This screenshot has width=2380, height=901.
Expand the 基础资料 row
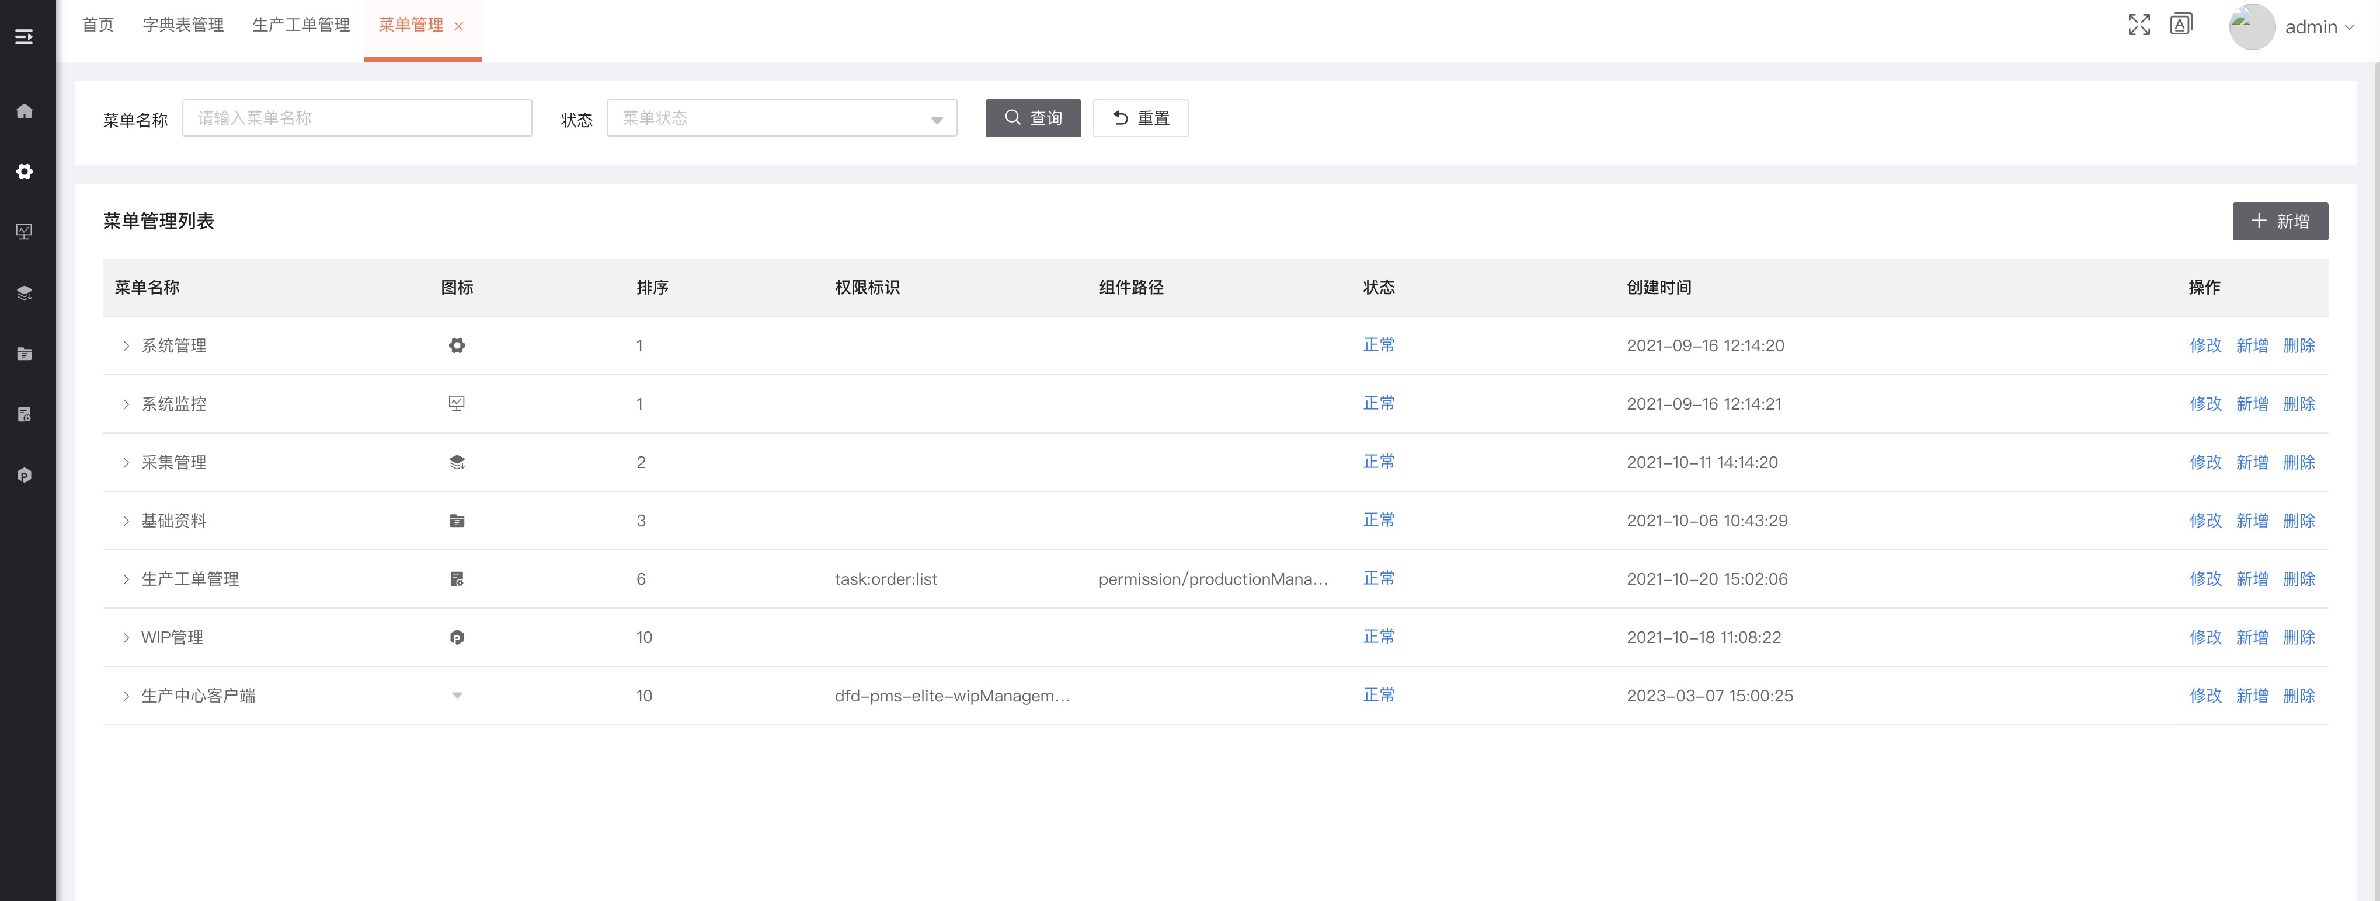(126, 522)
